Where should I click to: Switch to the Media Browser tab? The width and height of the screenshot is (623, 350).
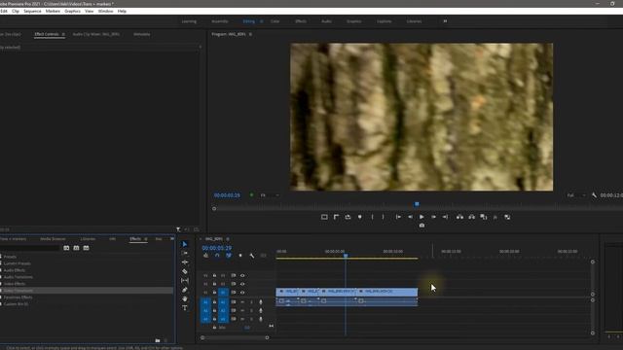[x=53, y=239]
